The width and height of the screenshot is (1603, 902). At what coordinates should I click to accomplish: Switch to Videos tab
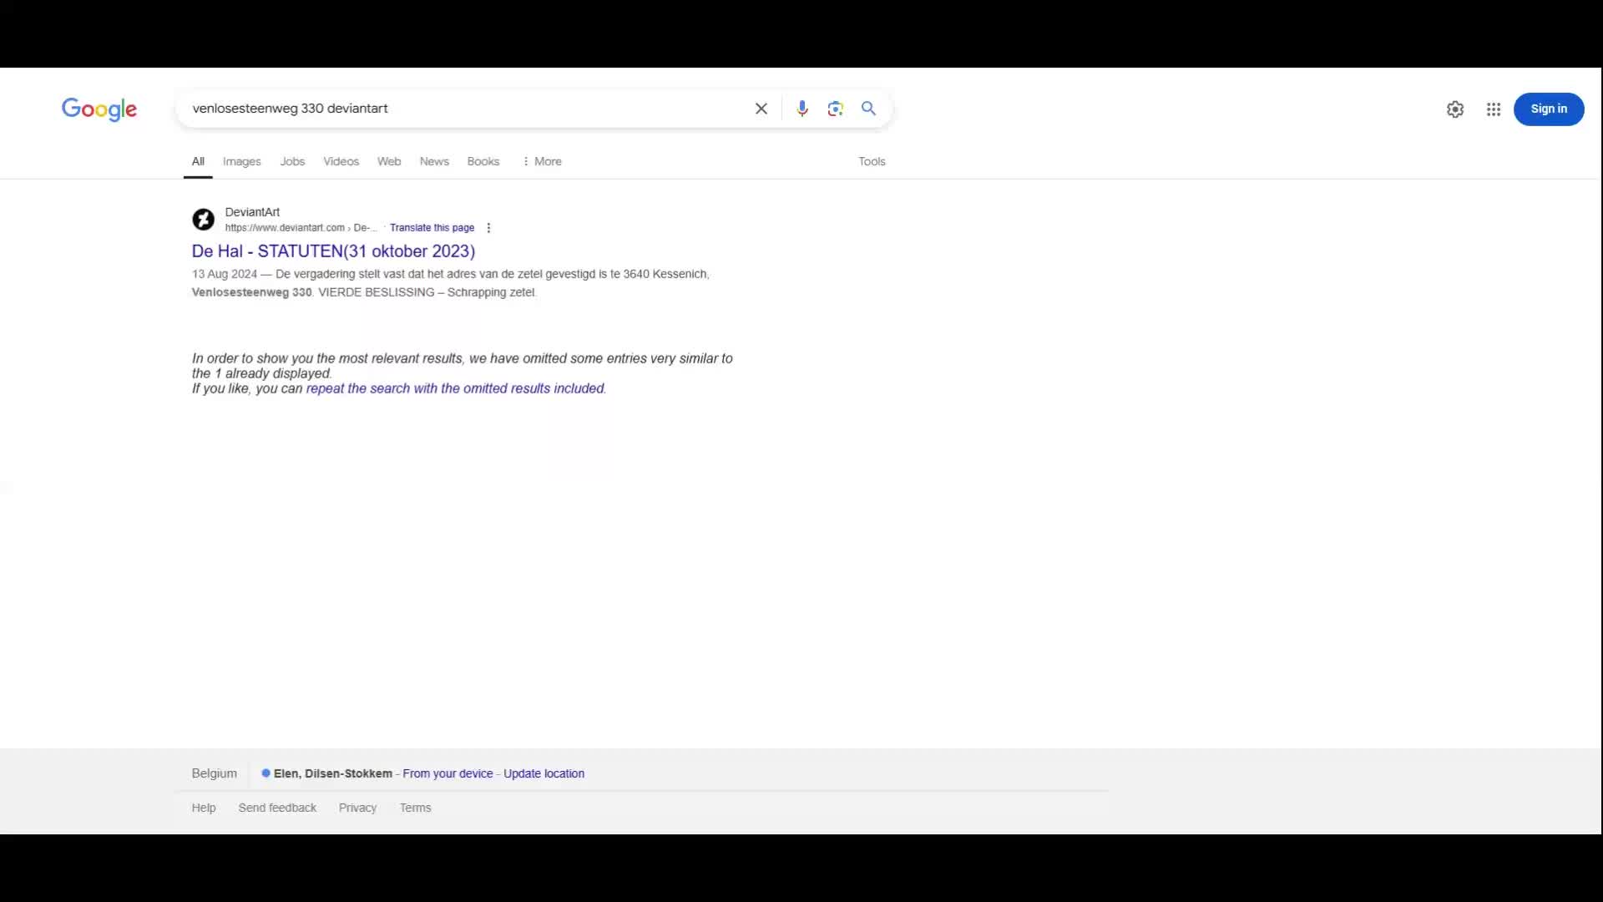click(341, 161)
